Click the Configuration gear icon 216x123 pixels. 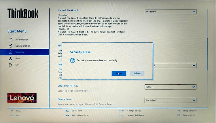(11, 46)
